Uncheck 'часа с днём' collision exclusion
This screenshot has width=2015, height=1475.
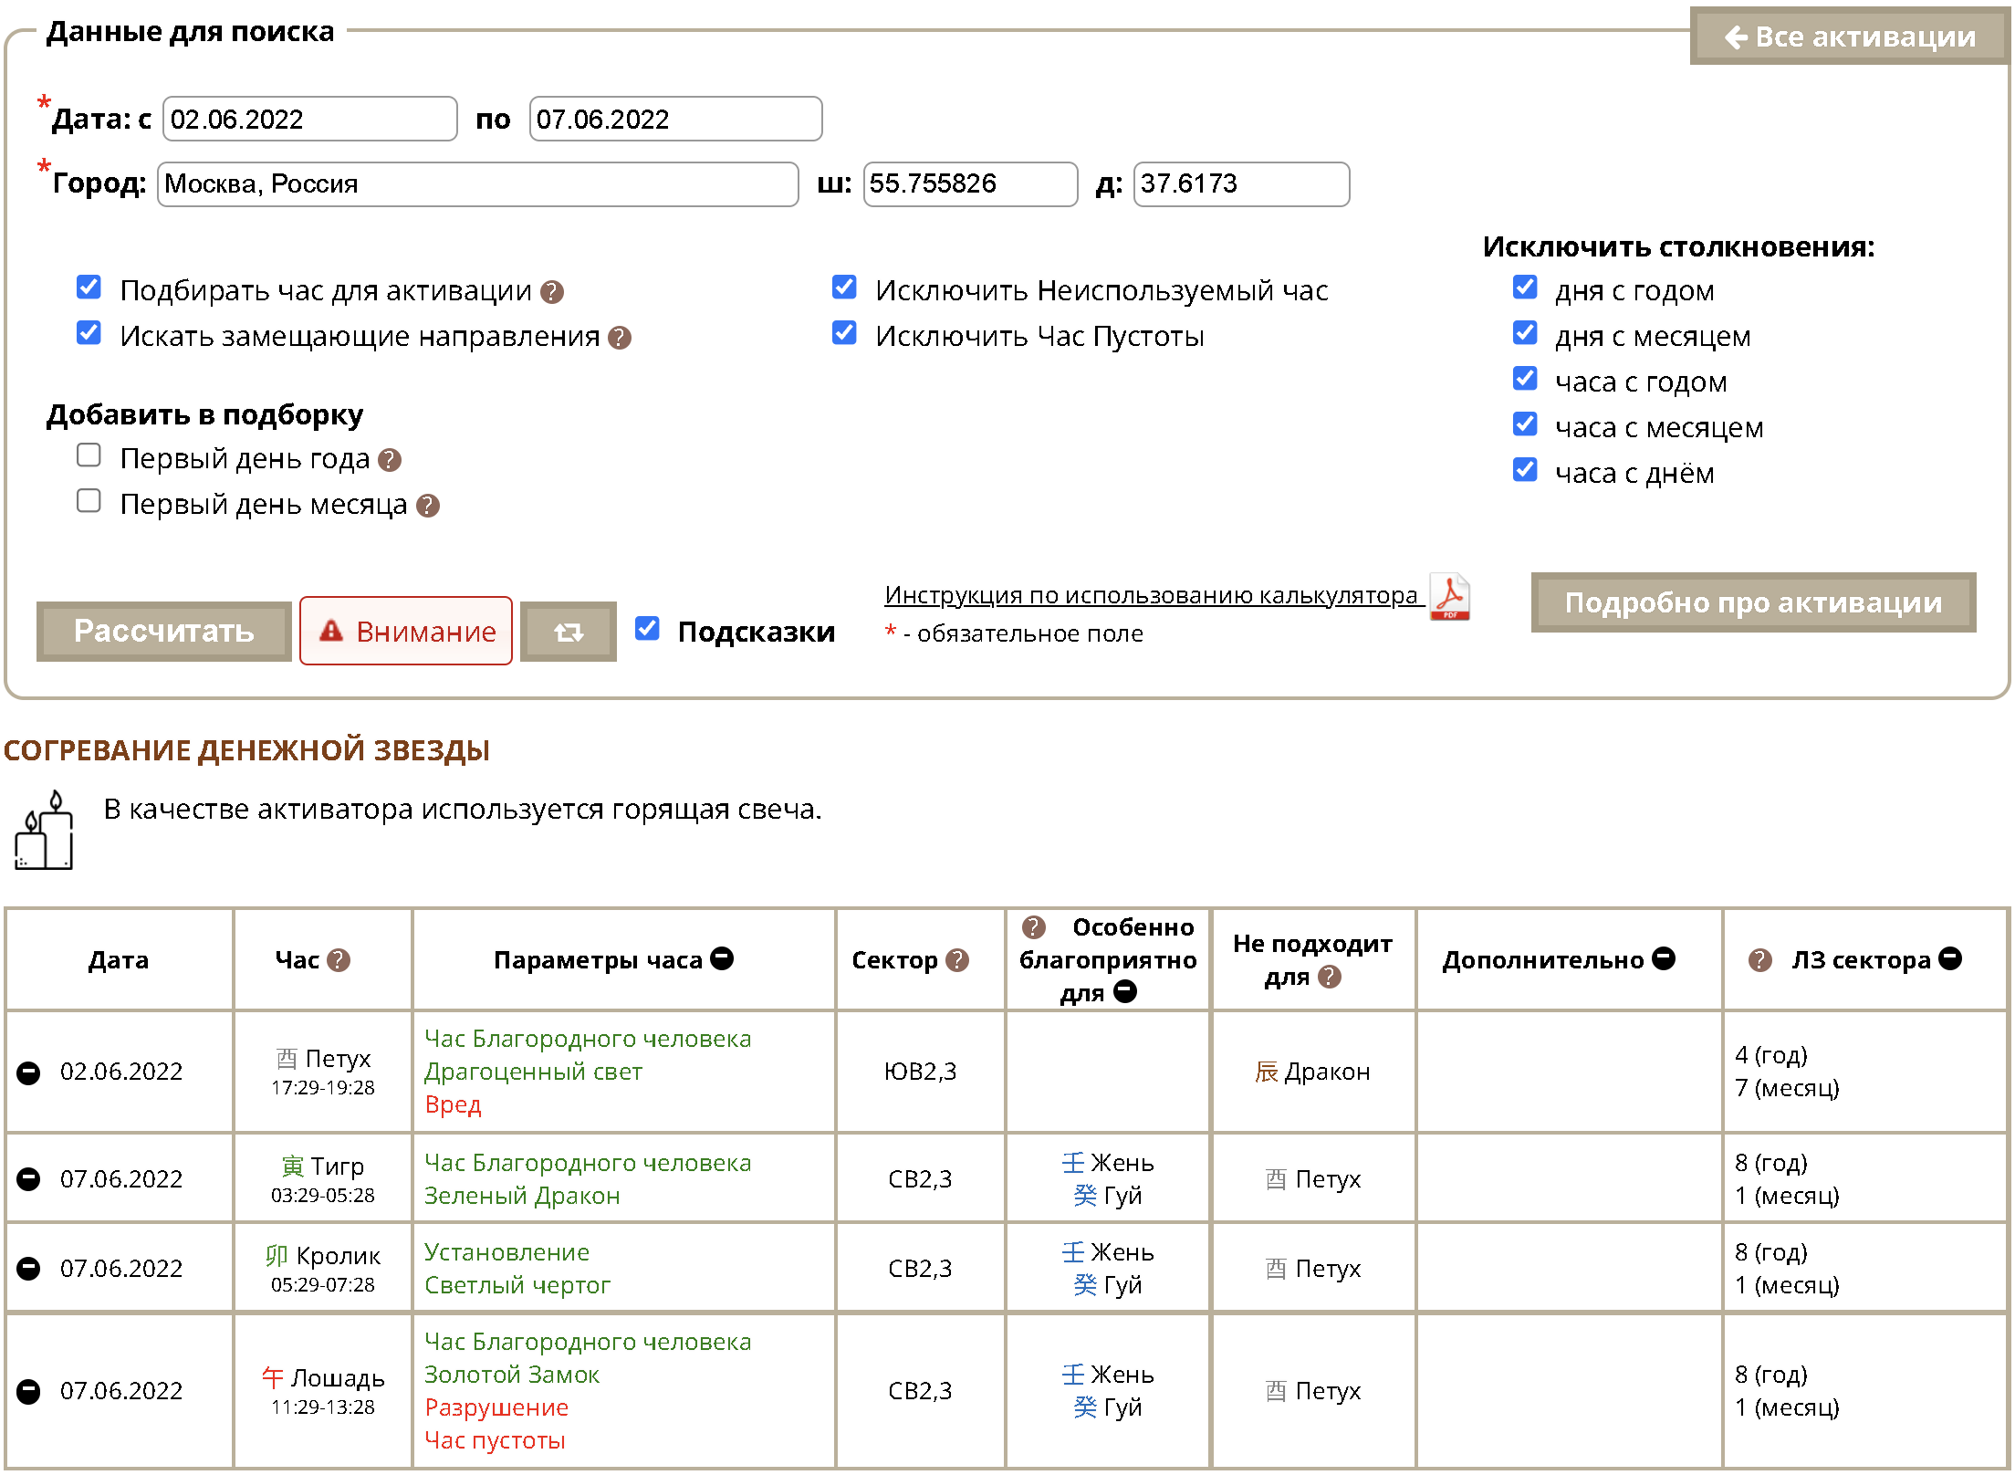(1525, 470)
